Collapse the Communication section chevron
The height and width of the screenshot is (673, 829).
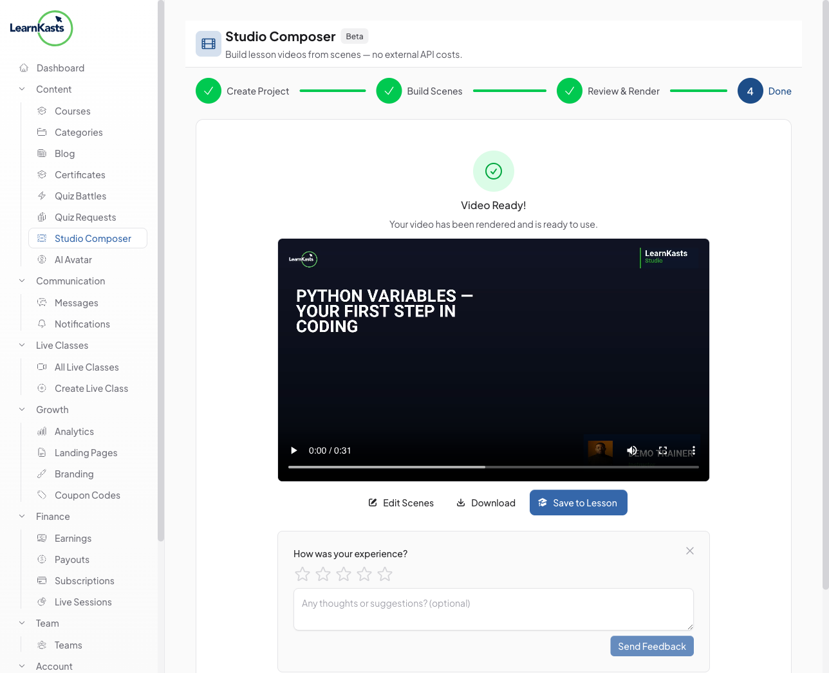[x=23, y=281]
